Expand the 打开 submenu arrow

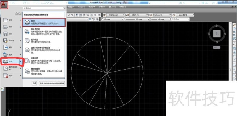pos(21,27)
